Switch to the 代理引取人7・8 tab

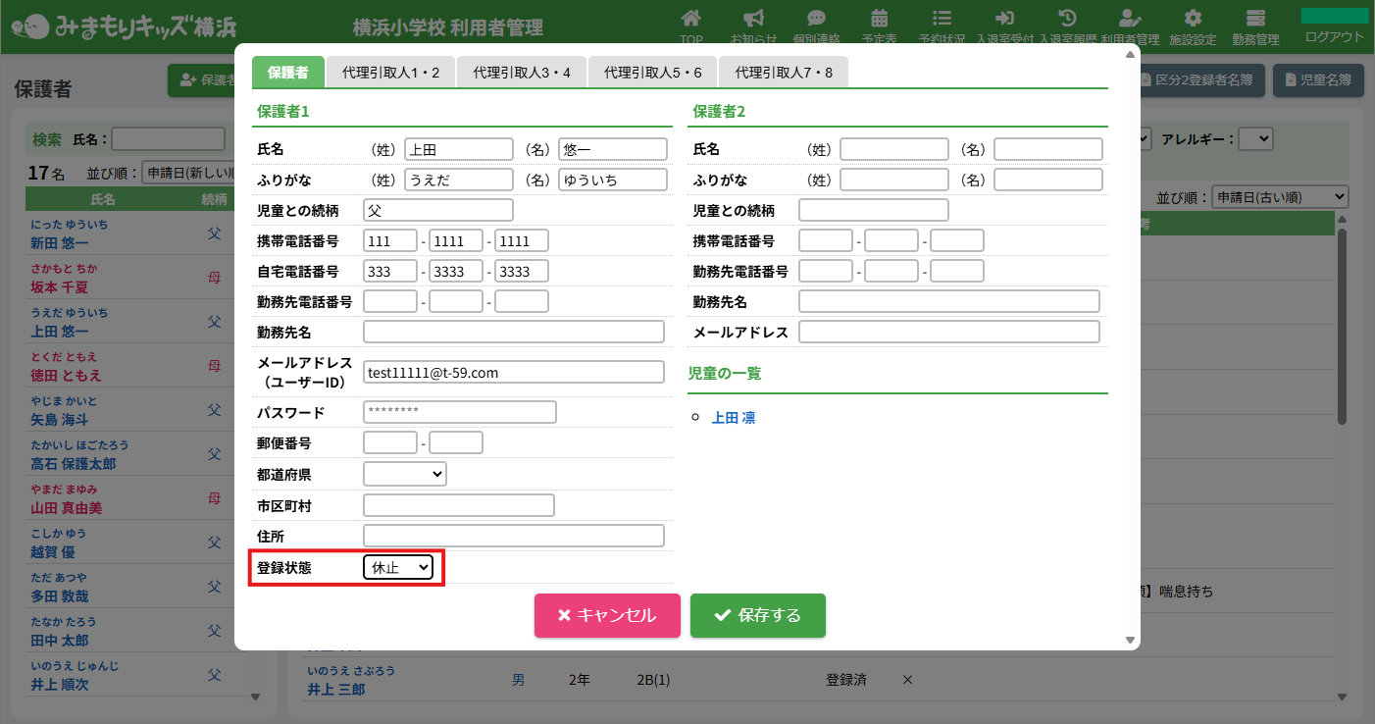[784, 73]
